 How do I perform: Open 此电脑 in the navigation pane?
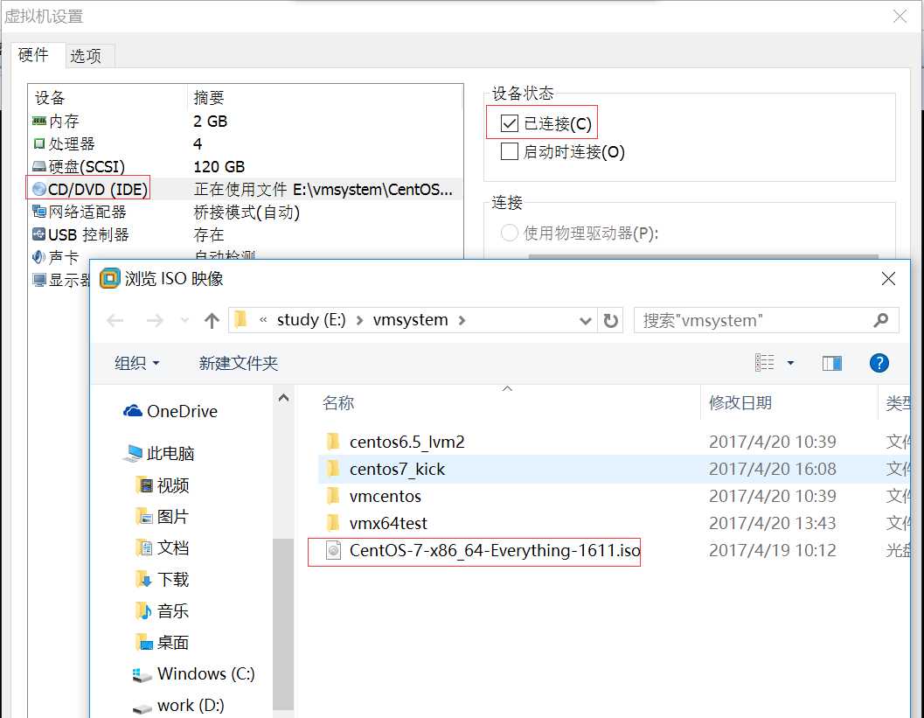159,453
